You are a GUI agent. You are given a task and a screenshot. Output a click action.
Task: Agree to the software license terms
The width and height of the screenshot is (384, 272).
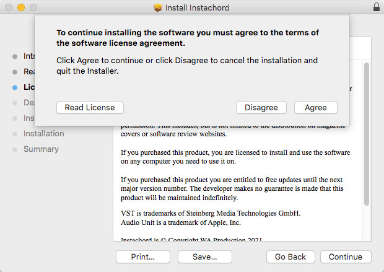315,107
